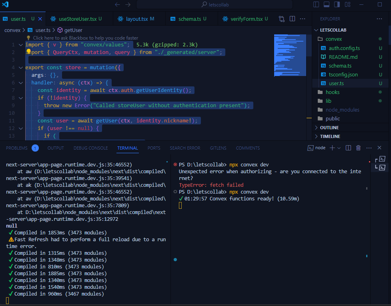Open source control changes icon

pos(282,19)
